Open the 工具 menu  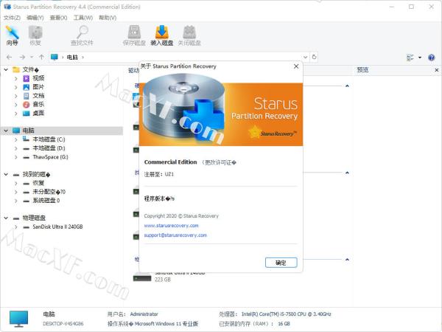pos(83,18)
